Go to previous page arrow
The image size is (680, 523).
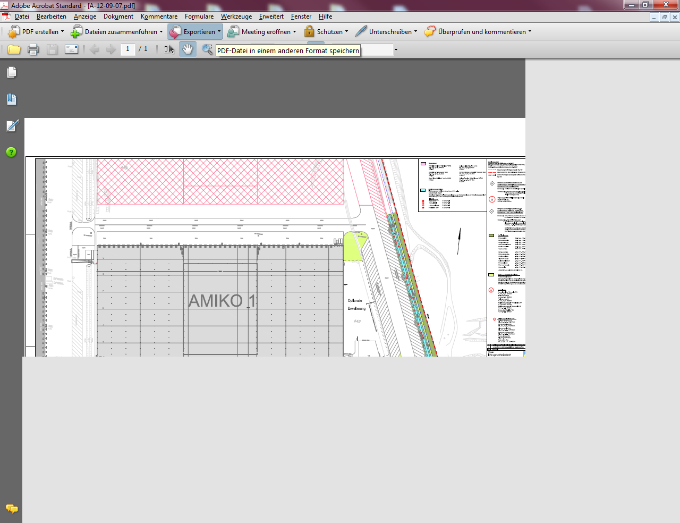coord(94,49)
